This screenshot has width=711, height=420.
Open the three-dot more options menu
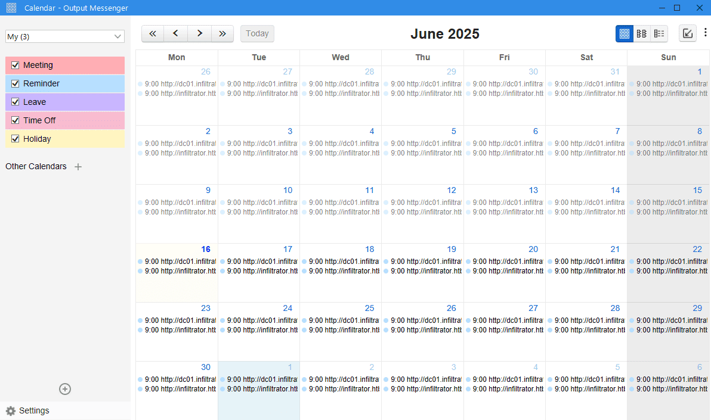pos(705,33)
